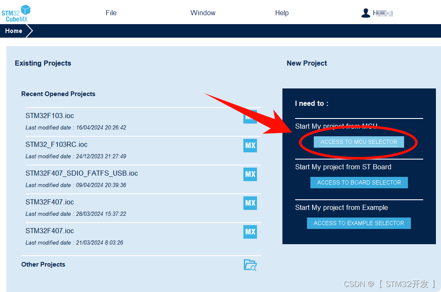The image size is (441, 292).
Task: Open recent project STM32_F103RC.ioc
Action: click(x=56, y=145)
